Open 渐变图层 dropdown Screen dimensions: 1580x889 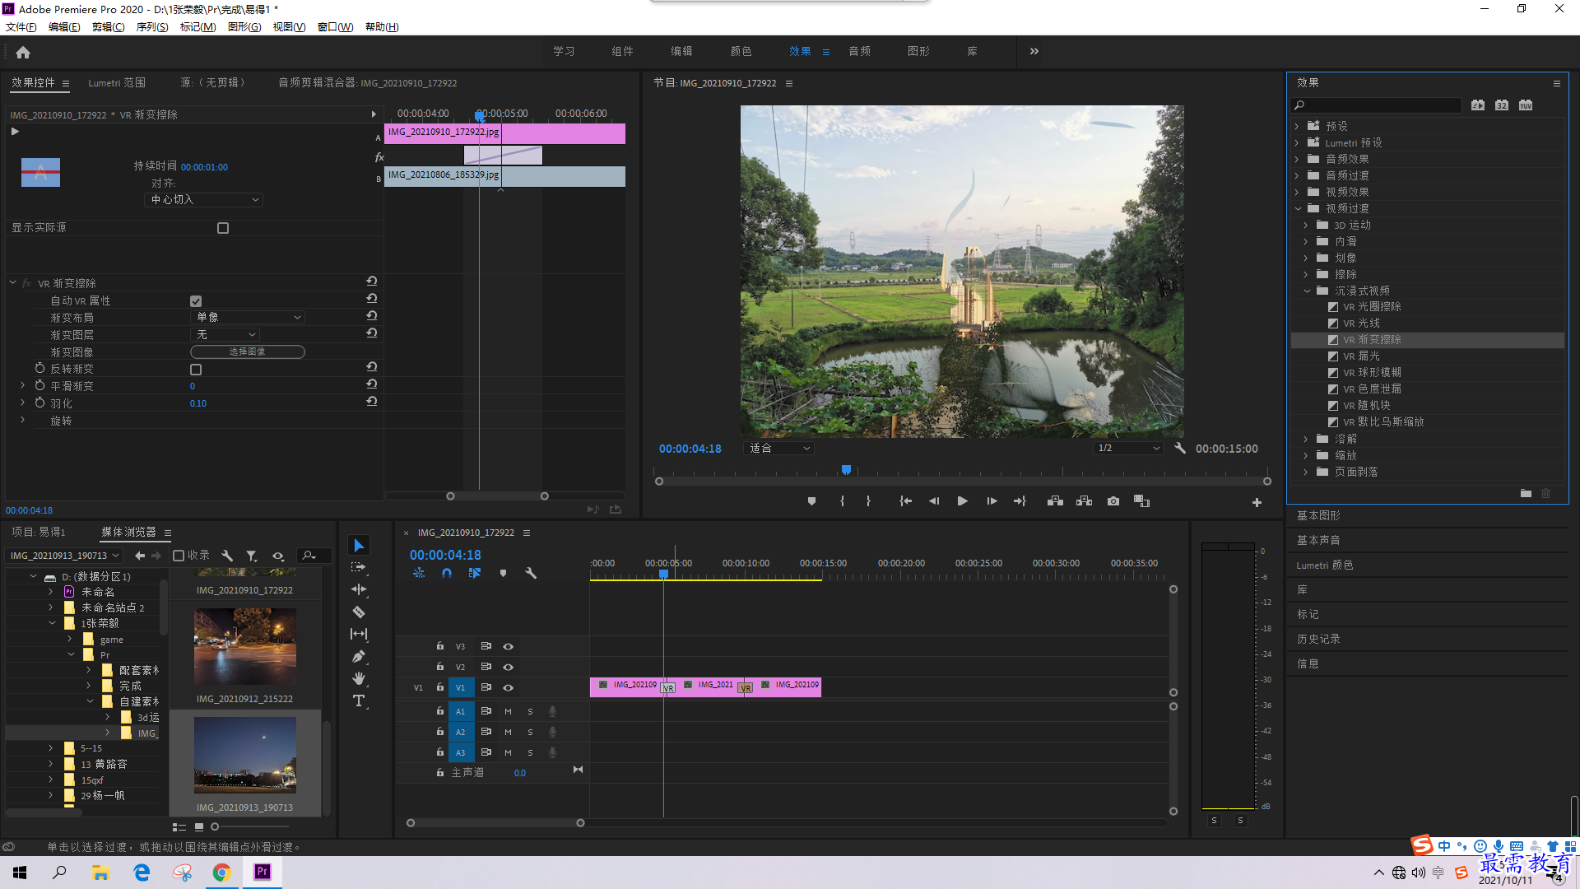click(225, 335)
